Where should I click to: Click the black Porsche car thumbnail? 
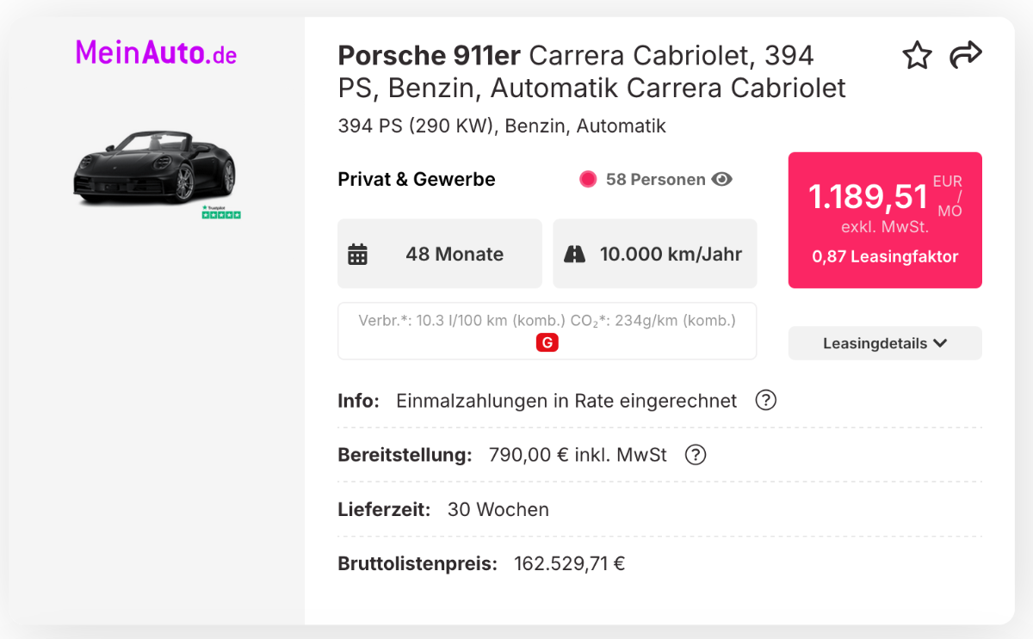tap(155, 168)
